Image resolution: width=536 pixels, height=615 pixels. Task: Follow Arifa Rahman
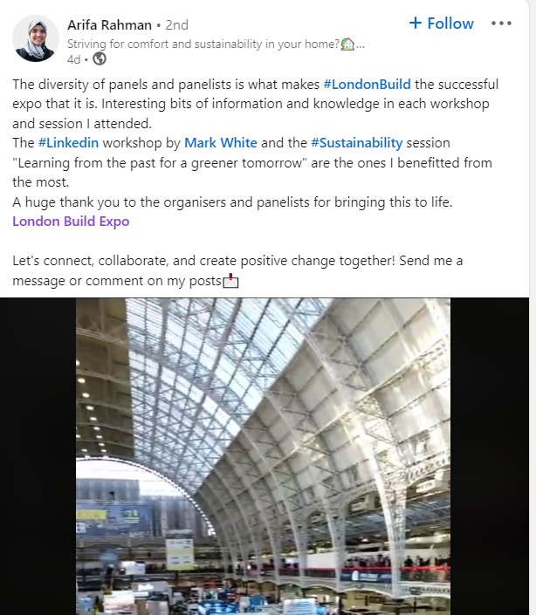[442, 24]
